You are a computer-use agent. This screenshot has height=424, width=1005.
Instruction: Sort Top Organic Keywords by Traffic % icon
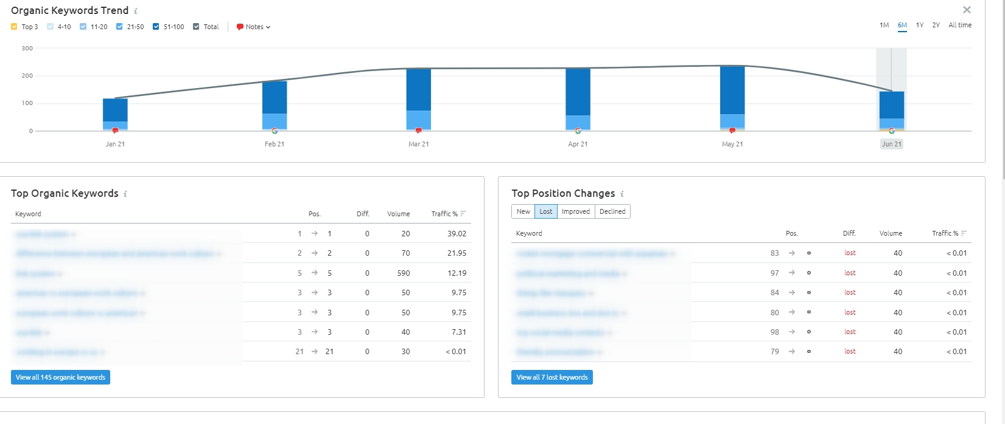(x=463, y=213)
